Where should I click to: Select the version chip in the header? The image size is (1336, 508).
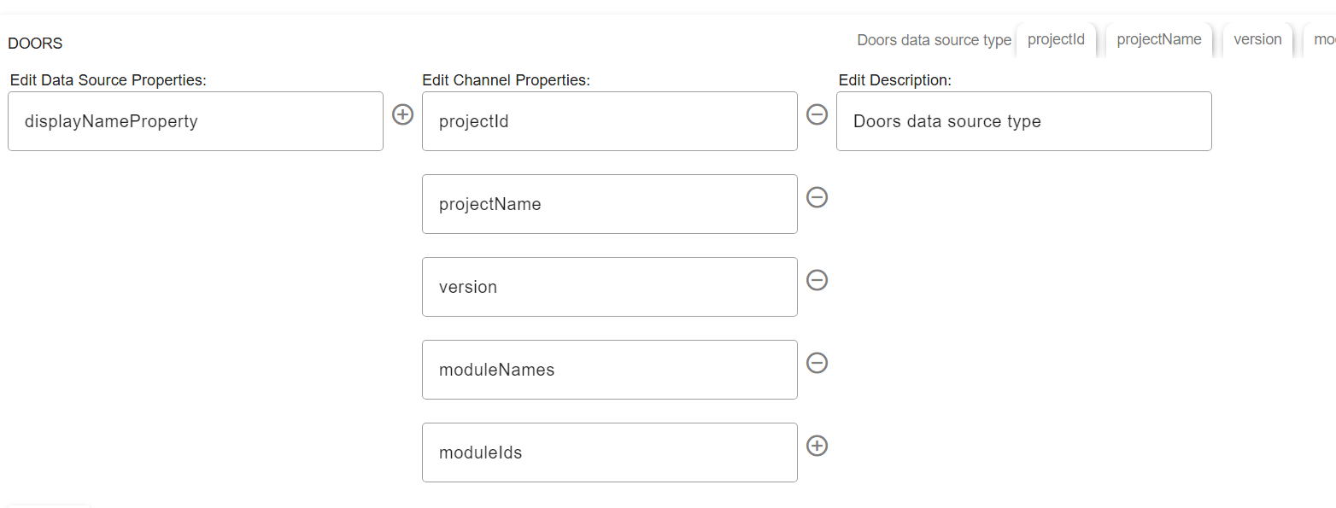[x=1257, y=40]
